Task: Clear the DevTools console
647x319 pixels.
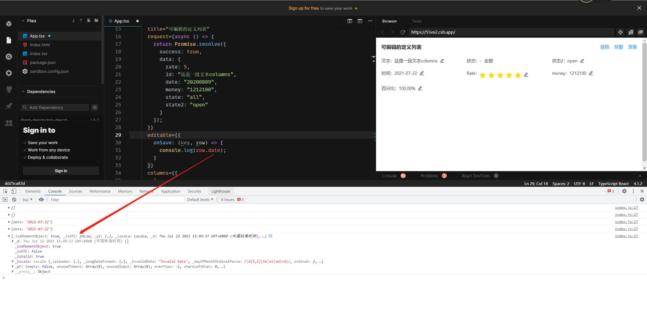Action: tap(14, 199)
